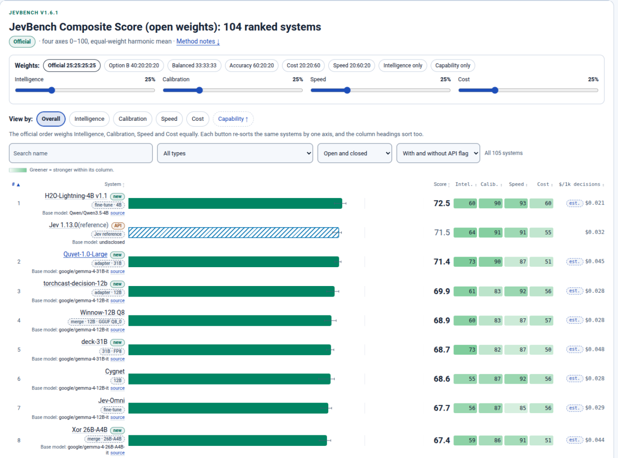This screenshot has height=458, width=618.
Task: Open the Open and closed dropdown
Action: point(354,153)
